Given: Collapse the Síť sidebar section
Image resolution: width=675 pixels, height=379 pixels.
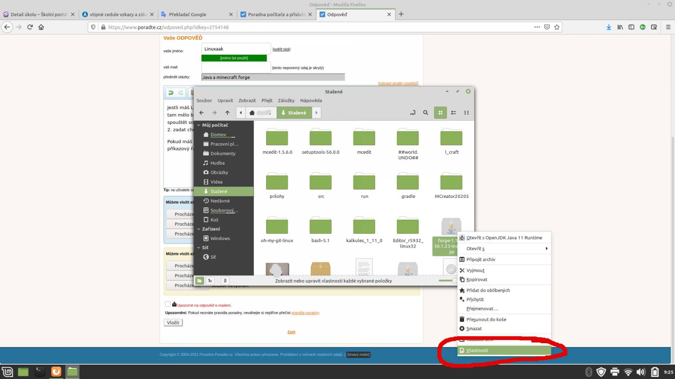Looking at the screenshot, I should pyautogui.click(x=199, y=248).
